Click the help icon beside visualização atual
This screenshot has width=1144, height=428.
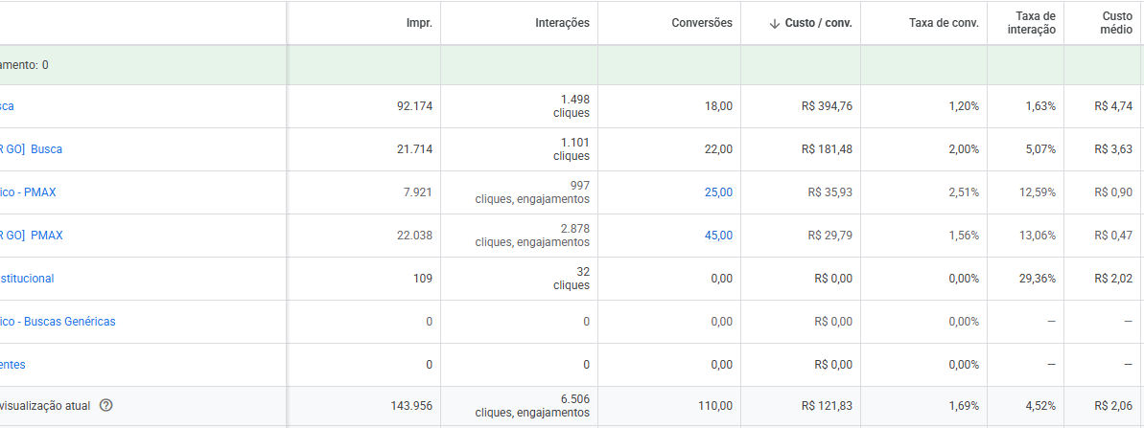click(x=106, y=405)
